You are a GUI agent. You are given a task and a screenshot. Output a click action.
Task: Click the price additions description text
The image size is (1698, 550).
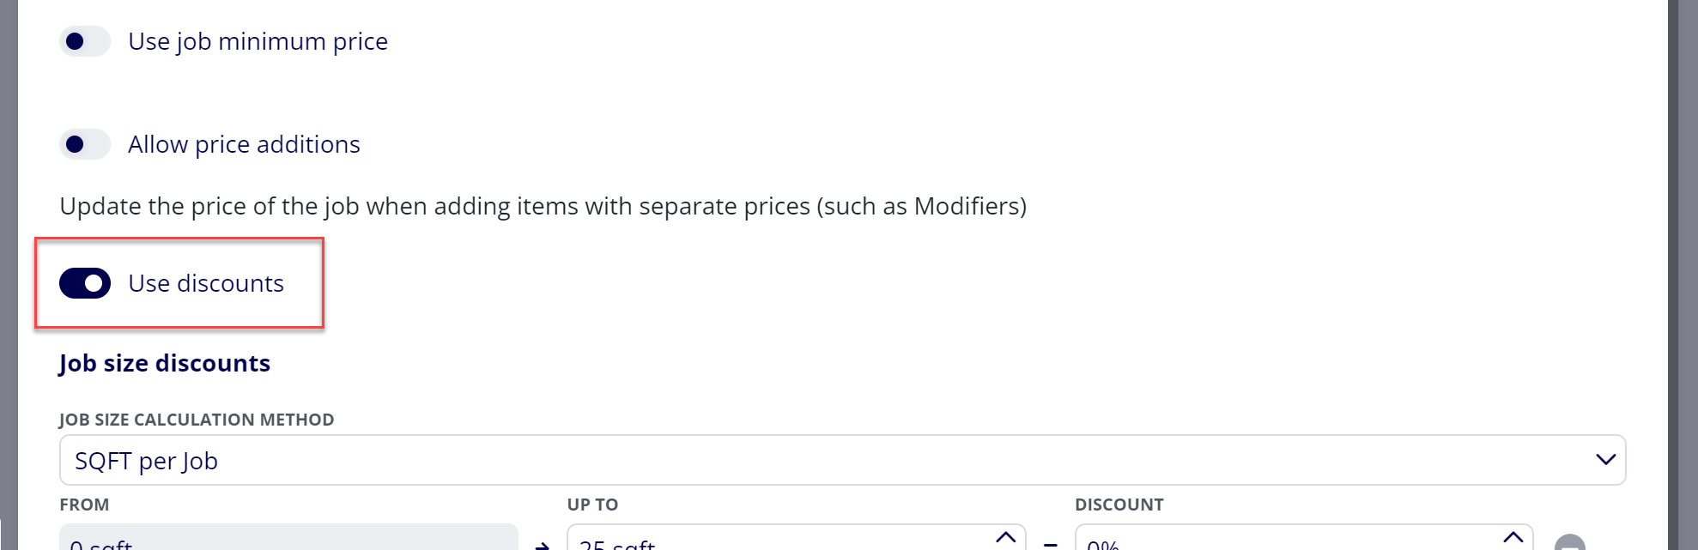tap(543, 206)
